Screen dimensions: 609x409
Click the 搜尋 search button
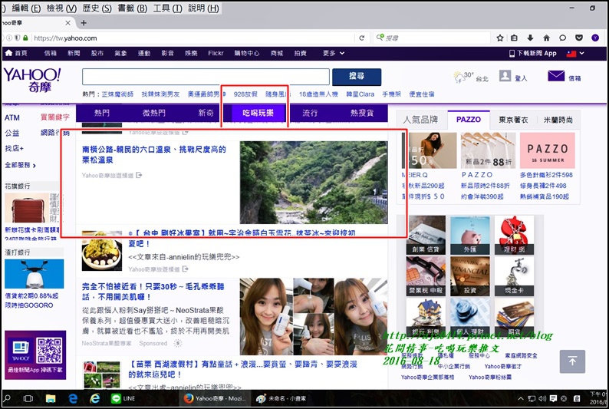point(357,77)
